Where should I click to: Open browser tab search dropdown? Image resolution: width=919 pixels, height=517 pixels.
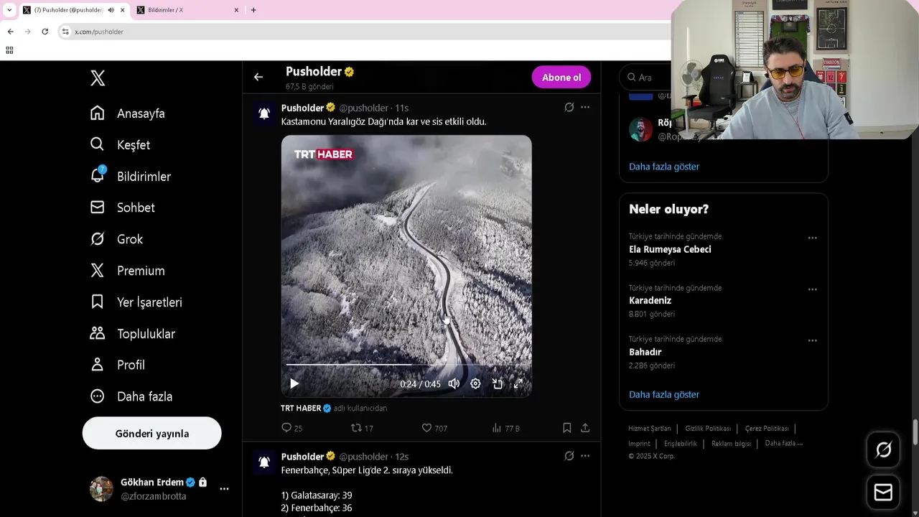pyautogui.click(x=9, y=10)
